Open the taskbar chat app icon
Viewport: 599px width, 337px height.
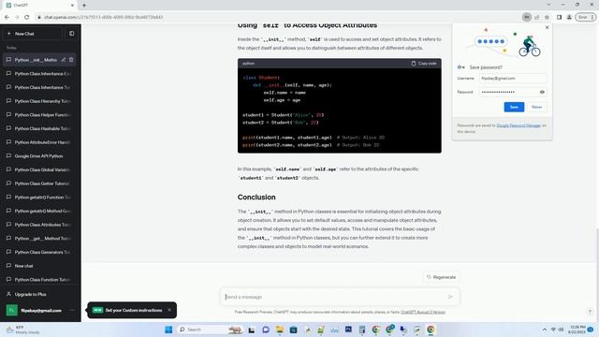266,330
